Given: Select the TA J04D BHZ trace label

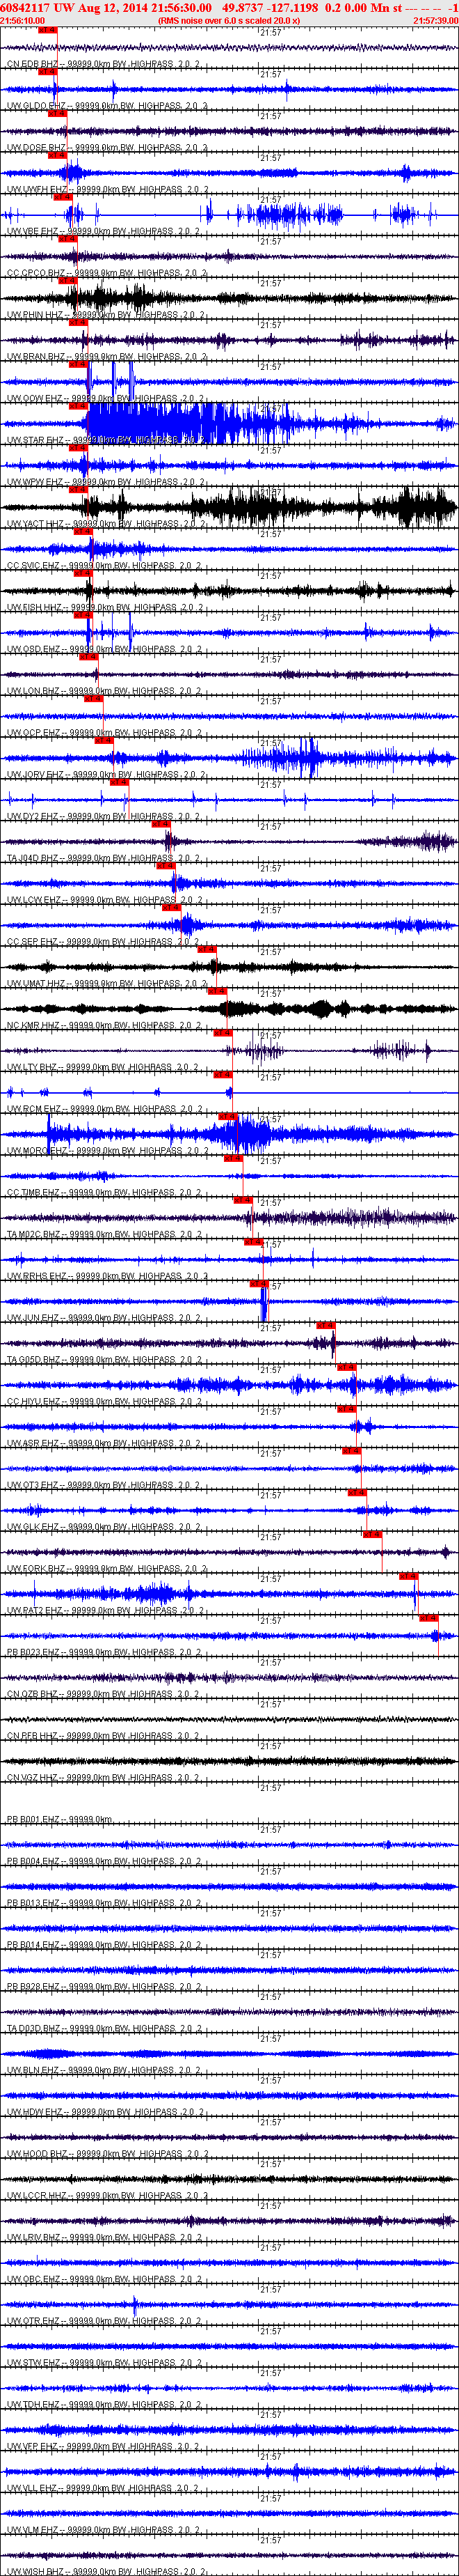Looking at the screenshot, I should 104,859.
